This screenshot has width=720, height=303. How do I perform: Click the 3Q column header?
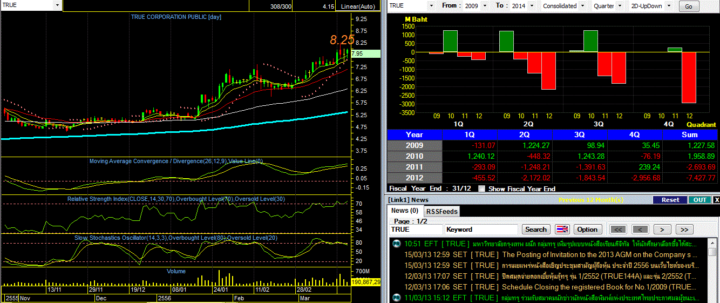(x=580, y=134)
